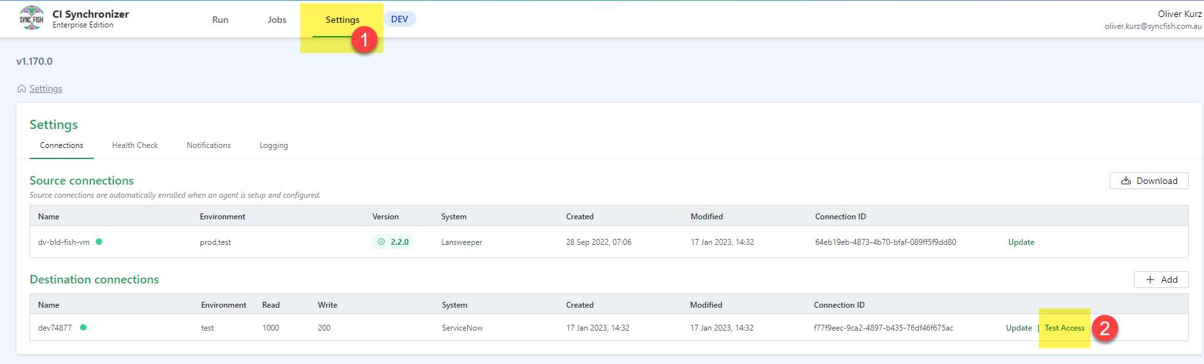Click the prod,test environment cell
Screen dimensions: 1204x364
[x=216, y=242]
